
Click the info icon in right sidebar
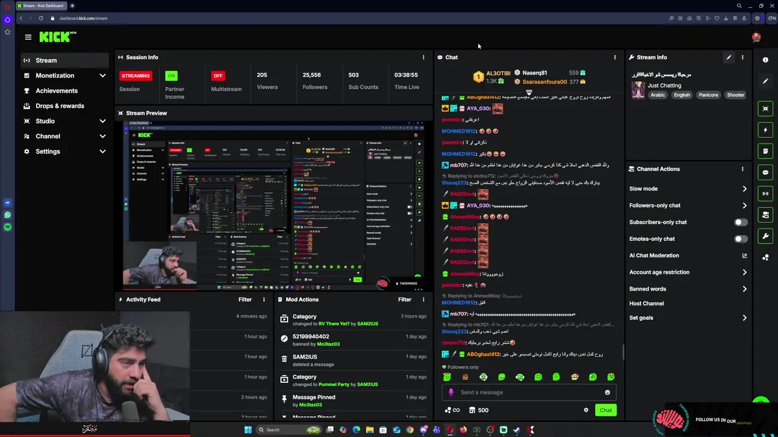765,60
